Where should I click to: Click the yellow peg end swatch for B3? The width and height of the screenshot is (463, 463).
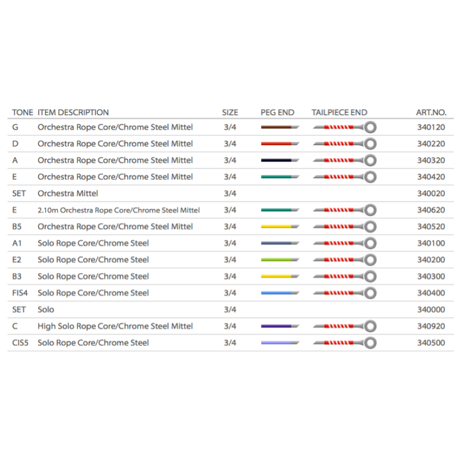(x=280, y=277)
